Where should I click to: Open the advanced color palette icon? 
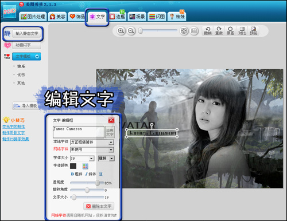85,166
